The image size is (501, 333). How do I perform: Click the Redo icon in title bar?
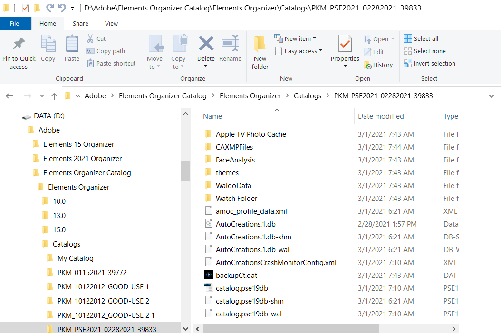click(x=50, y=8)
